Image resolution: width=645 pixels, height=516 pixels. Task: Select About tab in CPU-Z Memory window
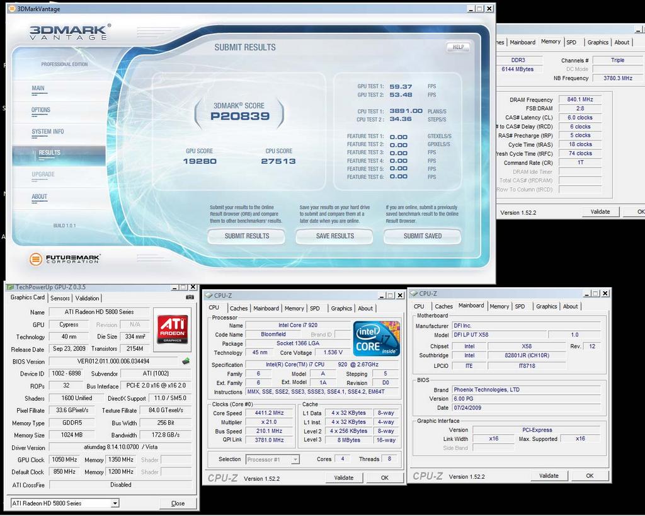point(622,42)
